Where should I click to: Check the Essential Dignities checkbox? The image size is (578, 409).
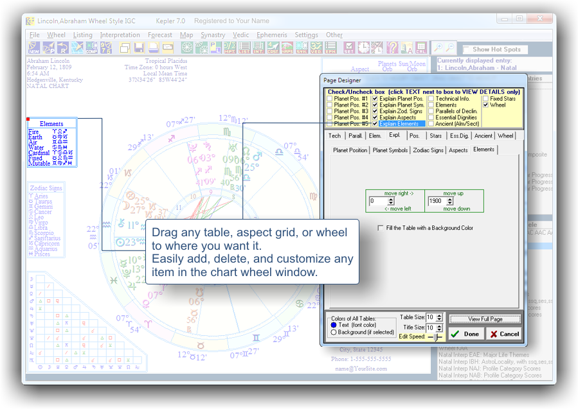point(431,117)
